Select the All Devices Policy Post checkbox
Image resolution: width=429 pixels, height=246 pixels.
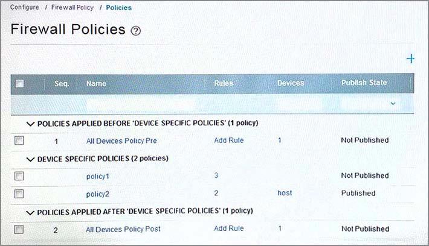point(19,229)
